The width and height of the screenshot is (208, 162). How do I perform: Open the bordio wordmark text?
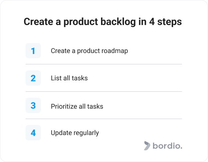[167, 146]
